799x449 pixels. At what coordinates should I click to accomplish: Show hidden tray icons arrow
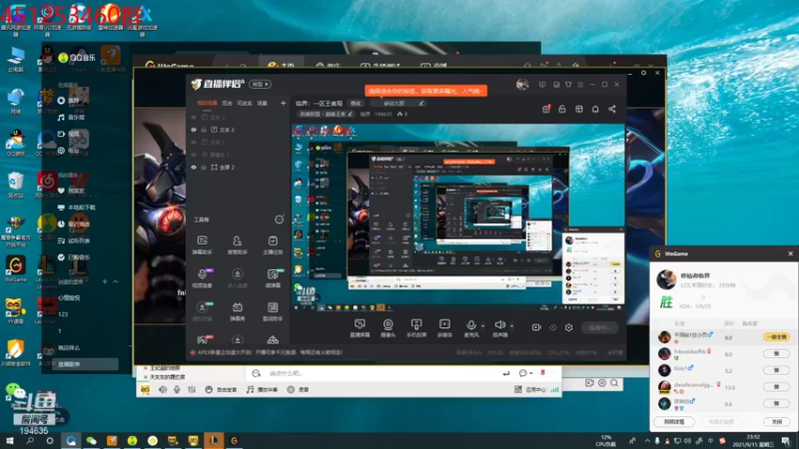(x=647, y=441)
